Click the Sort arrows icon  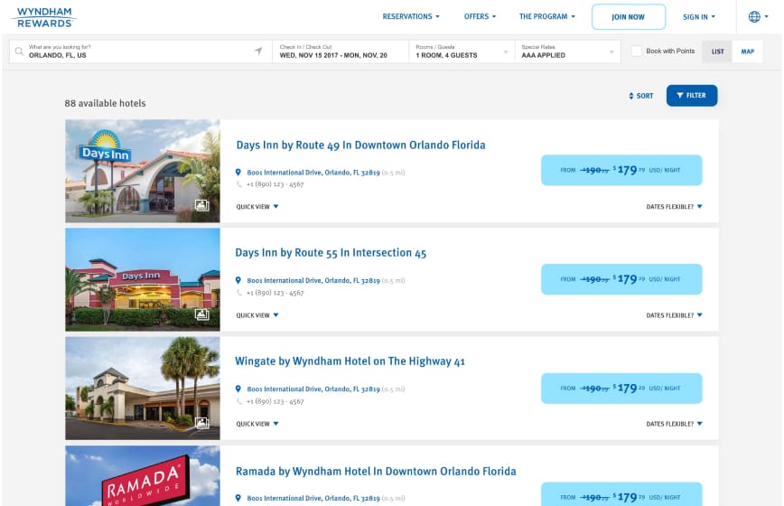[631, 96]
